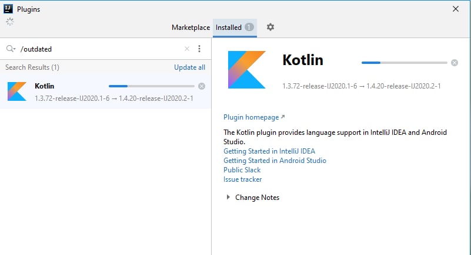Viewport: 471px width, 255px height.
Task: Expand the Change Notes section
Action: pyautogui.click(x=228, y=197)
